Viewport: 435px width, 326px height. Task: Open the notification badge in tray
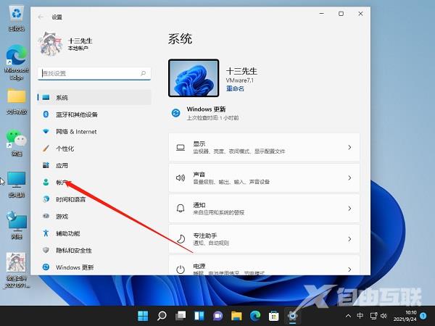tap(423, 315)
